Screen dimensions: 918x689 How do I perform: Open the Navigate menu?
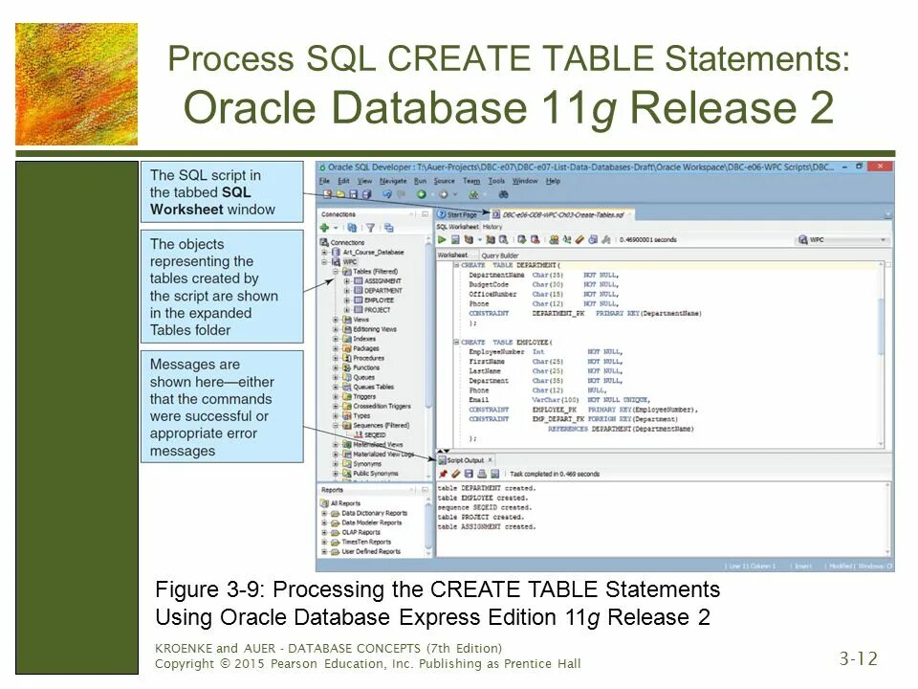click(392, 181)
